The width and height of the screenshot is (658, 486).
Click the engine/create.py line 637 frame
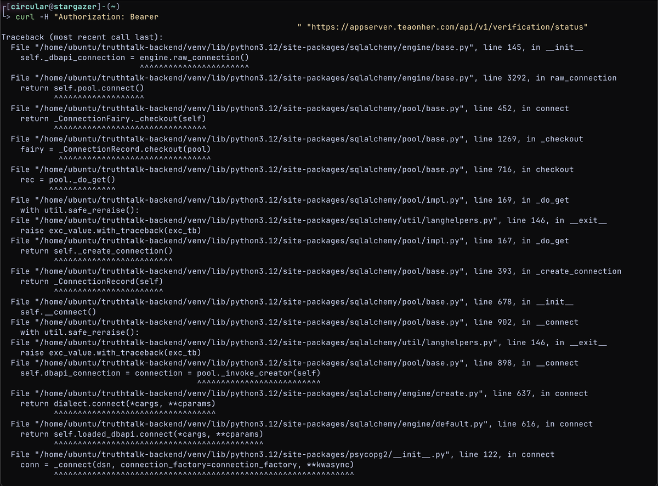pos(299,394)
